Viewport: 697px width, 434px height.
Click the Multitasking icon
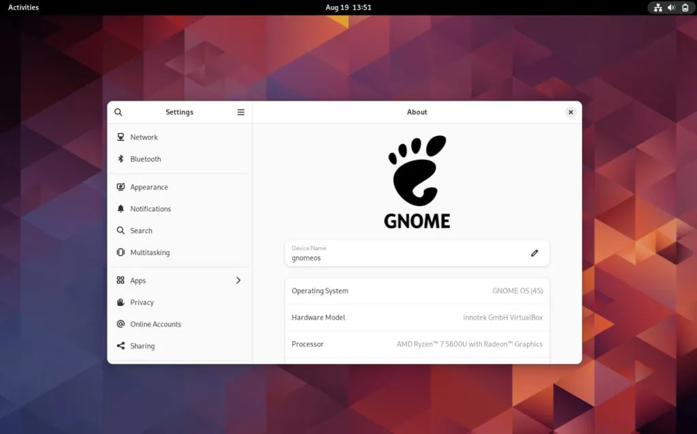120,252
